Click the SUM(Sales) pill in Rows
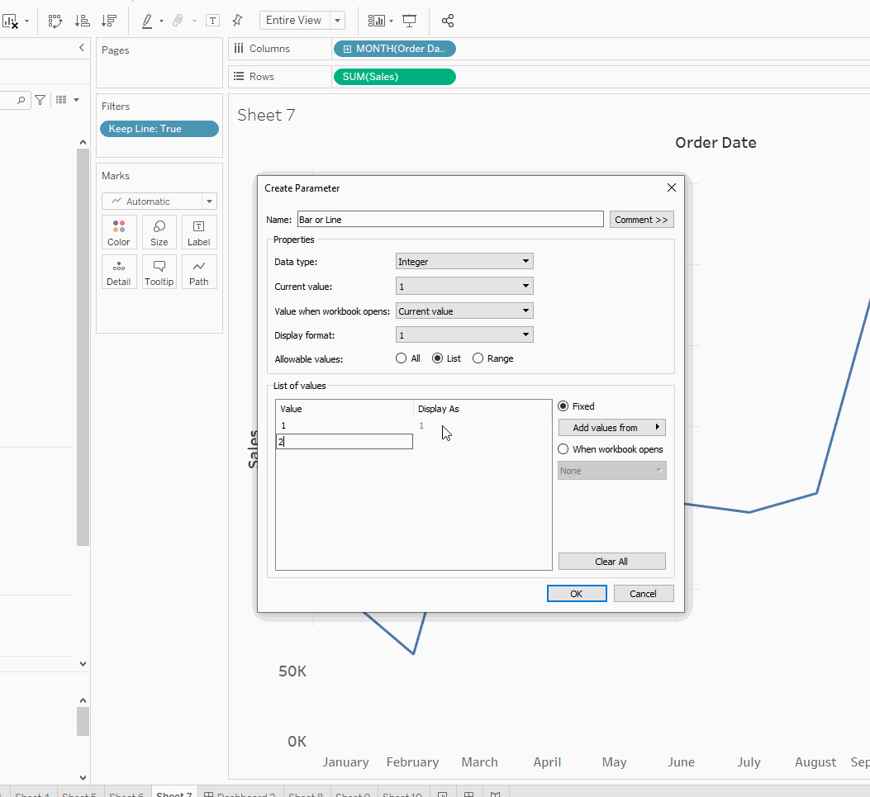This screenshot has width=870, height=797. pyautogui.click(x=394, y=77)
